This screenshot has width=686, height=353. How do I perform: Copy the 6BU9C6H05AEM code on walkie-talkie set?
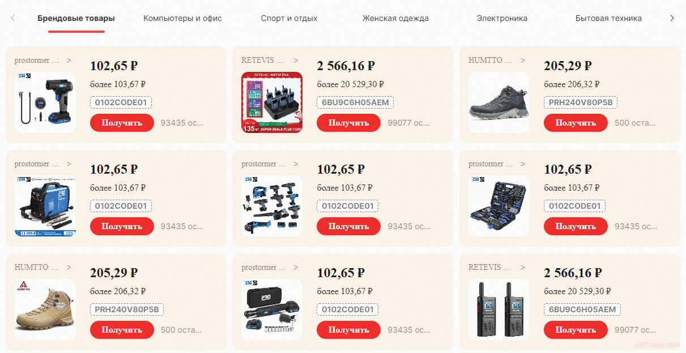pyautogui.click(x=355, y=102)
